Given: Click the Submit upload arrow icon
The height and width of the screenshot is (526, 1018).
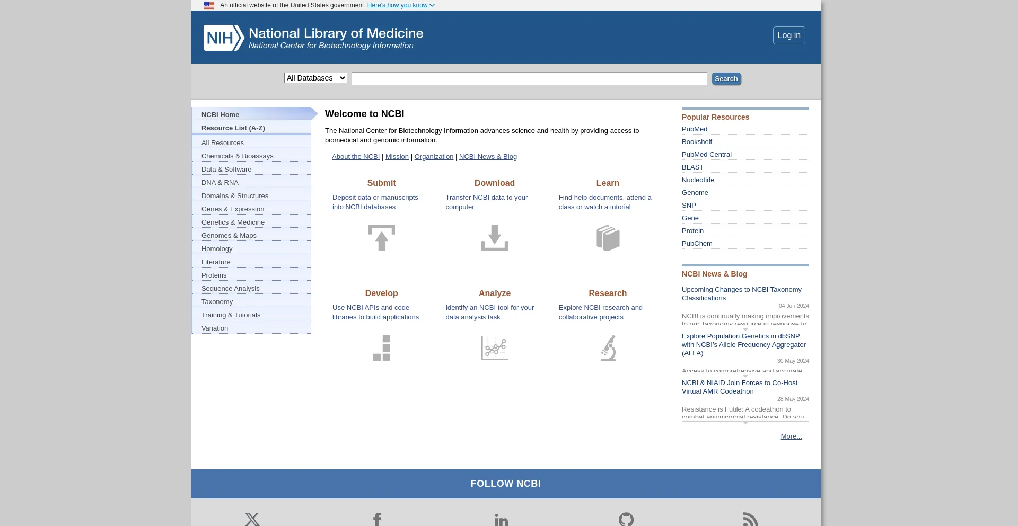Looking at the screenshot, I should tap(382, 238).
